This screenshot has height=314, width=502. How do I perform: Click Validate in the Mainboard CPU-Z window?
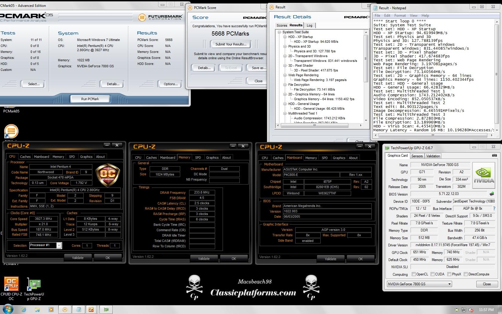pos(330,259)
